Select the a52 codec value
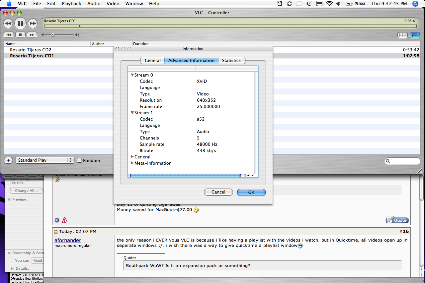425x283 pixels. [x=201, y=119]
